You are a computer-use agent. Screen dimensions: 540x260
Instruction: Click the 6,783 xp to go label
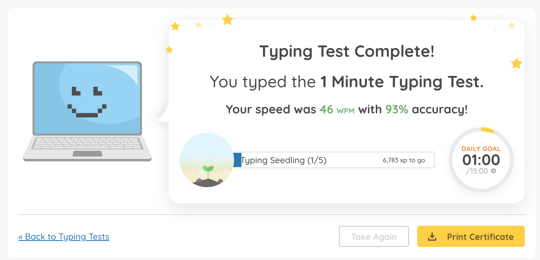pyautogui.click(x=404, y=160)
